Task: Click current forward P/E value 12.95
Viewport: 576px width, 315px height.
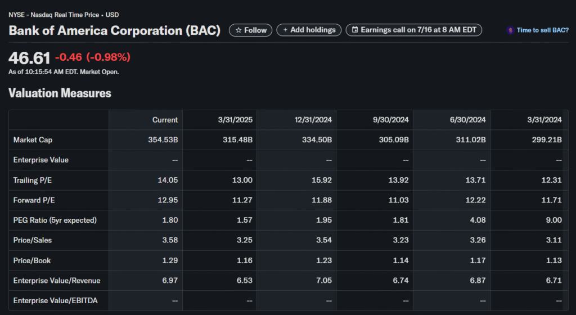Action: (x=168, y=200)
